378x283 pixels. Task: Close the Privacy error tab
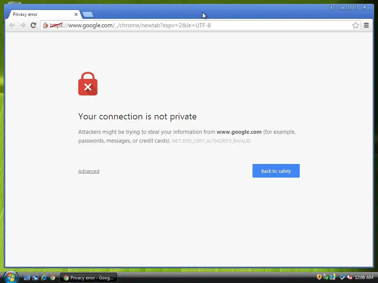pos(76,14)
